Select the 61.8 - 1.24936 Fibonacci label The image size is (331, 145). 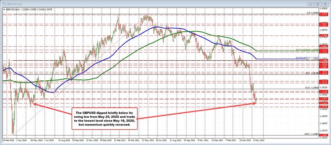point(312,87)
